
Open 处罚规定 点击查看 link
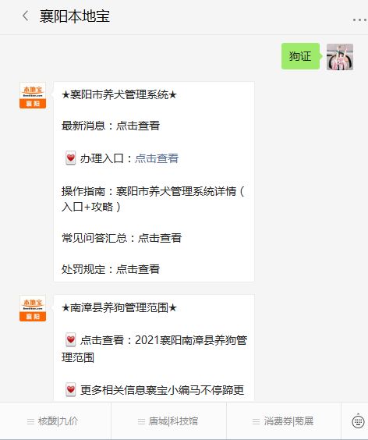(x=138, y=269)
